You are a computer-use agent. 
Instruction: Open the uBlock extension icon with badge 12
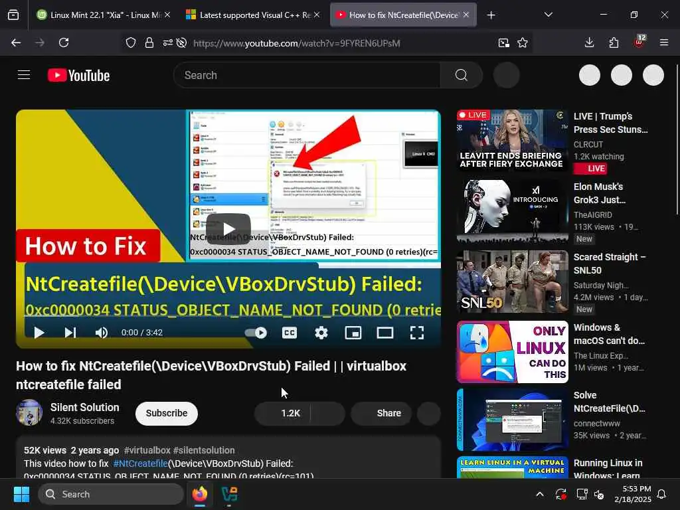pyautogui.click(x=639, y=42)
